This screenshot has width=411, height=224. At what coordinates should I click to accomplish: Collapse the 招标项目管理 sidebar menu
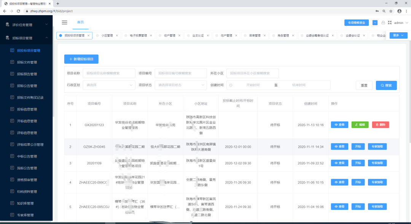(26, 38)
